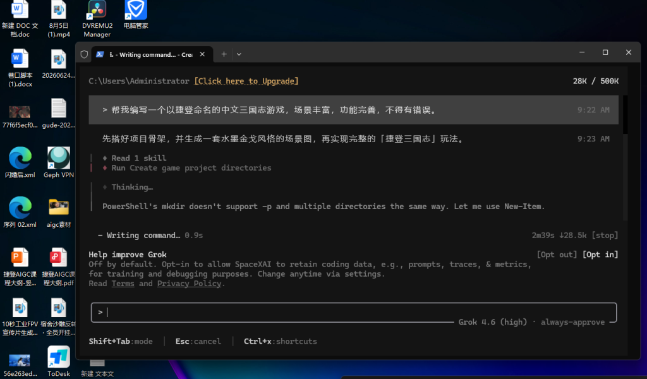Expand Run Create game project directories step
Image resolution: width=647 pixels, height=379 pixels.
pos(191,168)
